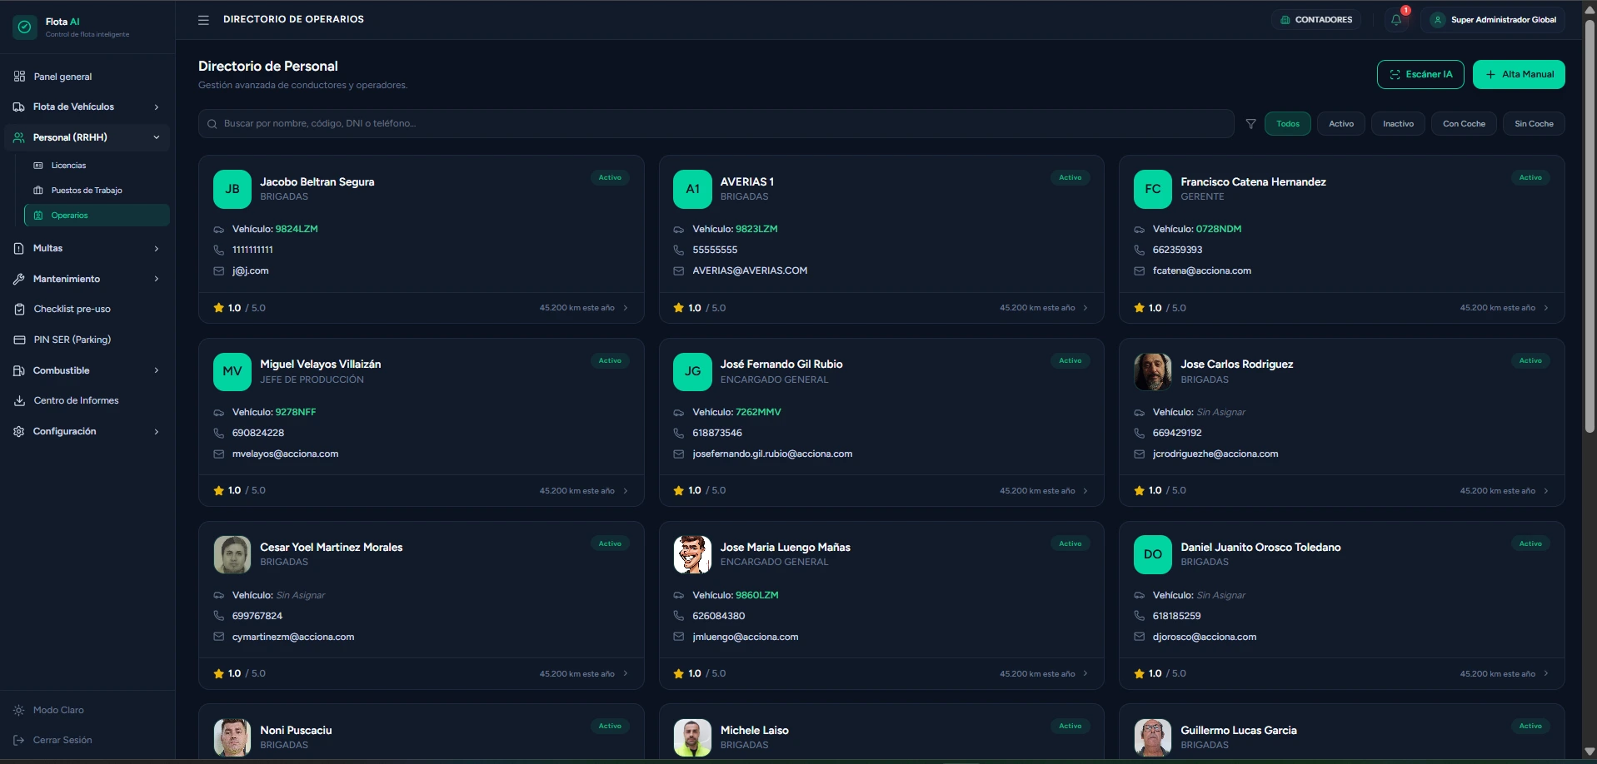This screenshot has width=1597, height=764.
Task: Click email fcatena@acciona.com
Action: tap(1201, 270)
